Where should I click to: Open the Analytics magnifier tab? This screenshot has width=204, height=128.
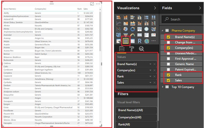click(x=141, y=49)
